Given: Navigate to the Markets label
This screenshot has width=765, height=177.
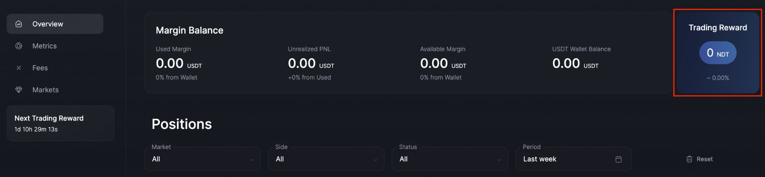Looking at the screenshot, I should 45,90.
